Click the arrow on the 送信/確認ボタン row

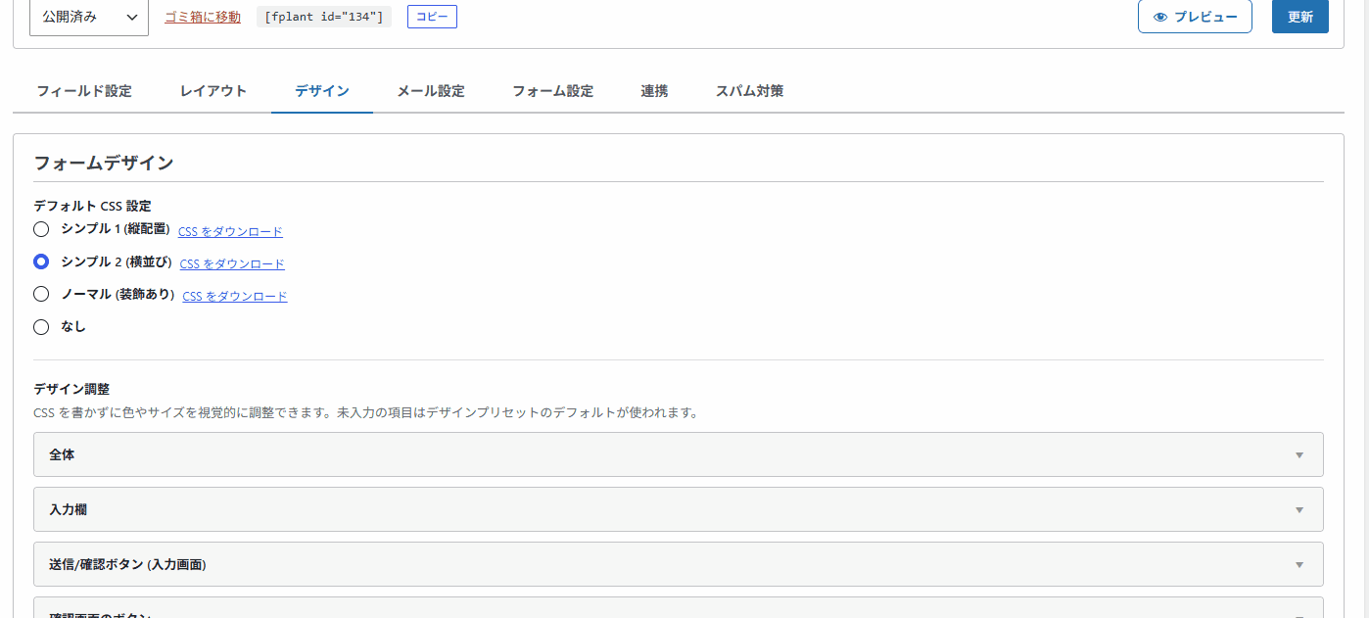point(1299,565)
